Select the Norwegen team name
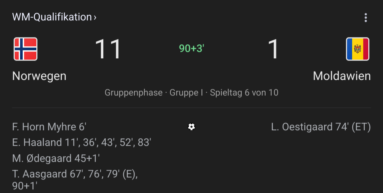Image resolution: width=383 pixels, height=193 pixels. 39,76
